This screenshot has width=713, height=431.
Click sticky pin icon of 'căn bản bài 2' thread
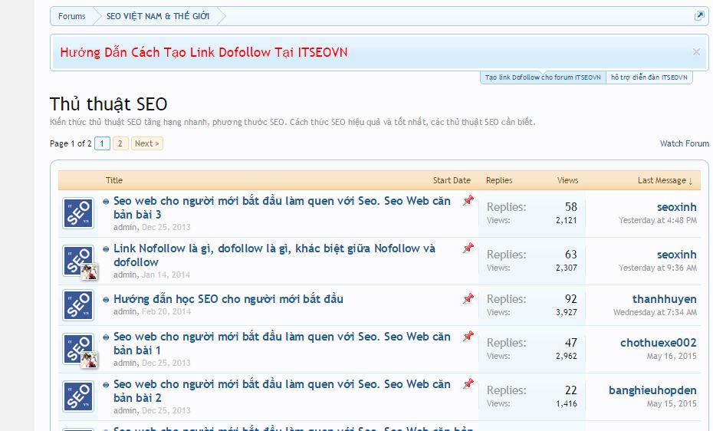click(468, 383)
